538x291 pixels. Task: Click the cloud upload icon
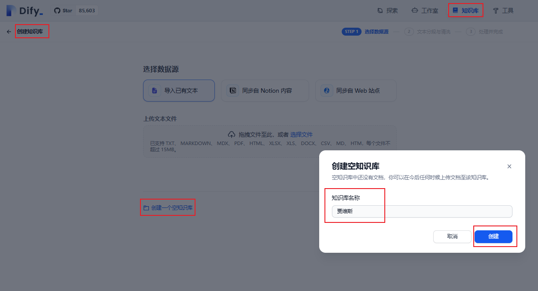(232, 135)
